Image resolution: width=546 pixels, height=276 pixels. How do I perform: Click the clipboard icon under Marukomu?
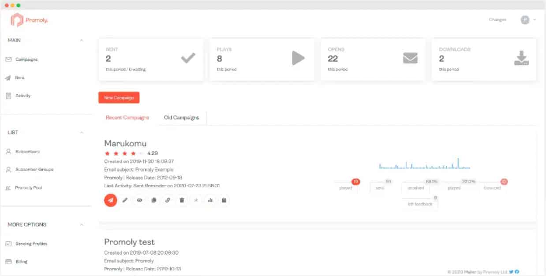click(x=224, y=200)
